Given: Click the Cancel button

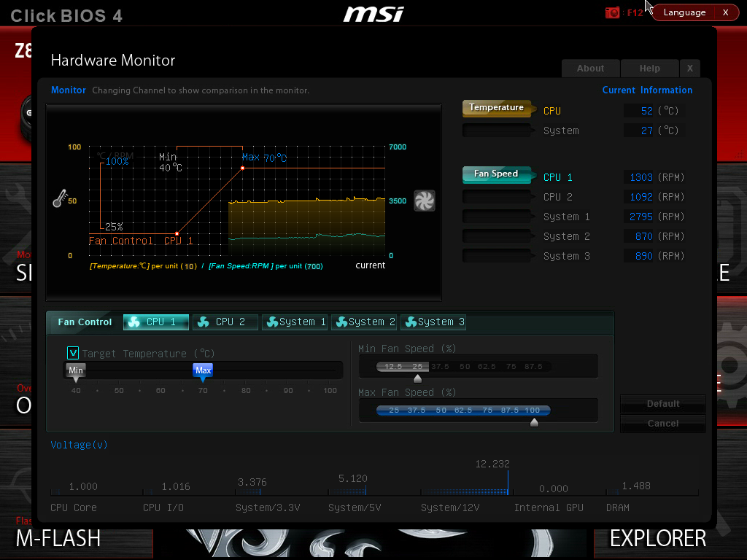Looking at the screenshot, I should 662,424.
